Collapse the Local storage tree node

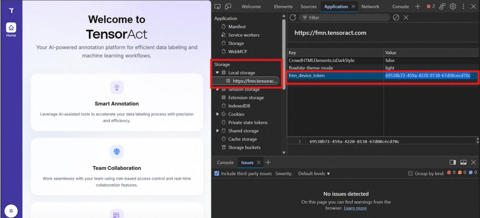217,73
